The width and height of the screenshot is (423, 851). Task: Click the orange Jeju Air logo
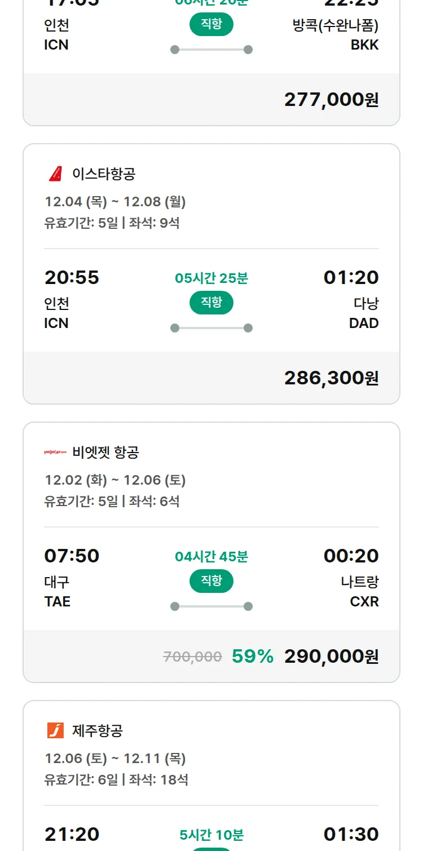tap(55, 730)
